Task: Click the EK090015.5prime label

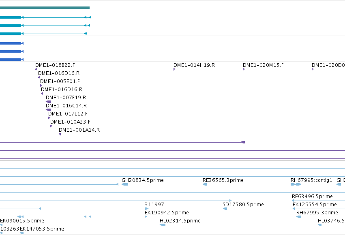Action: [x=22, y=221]
